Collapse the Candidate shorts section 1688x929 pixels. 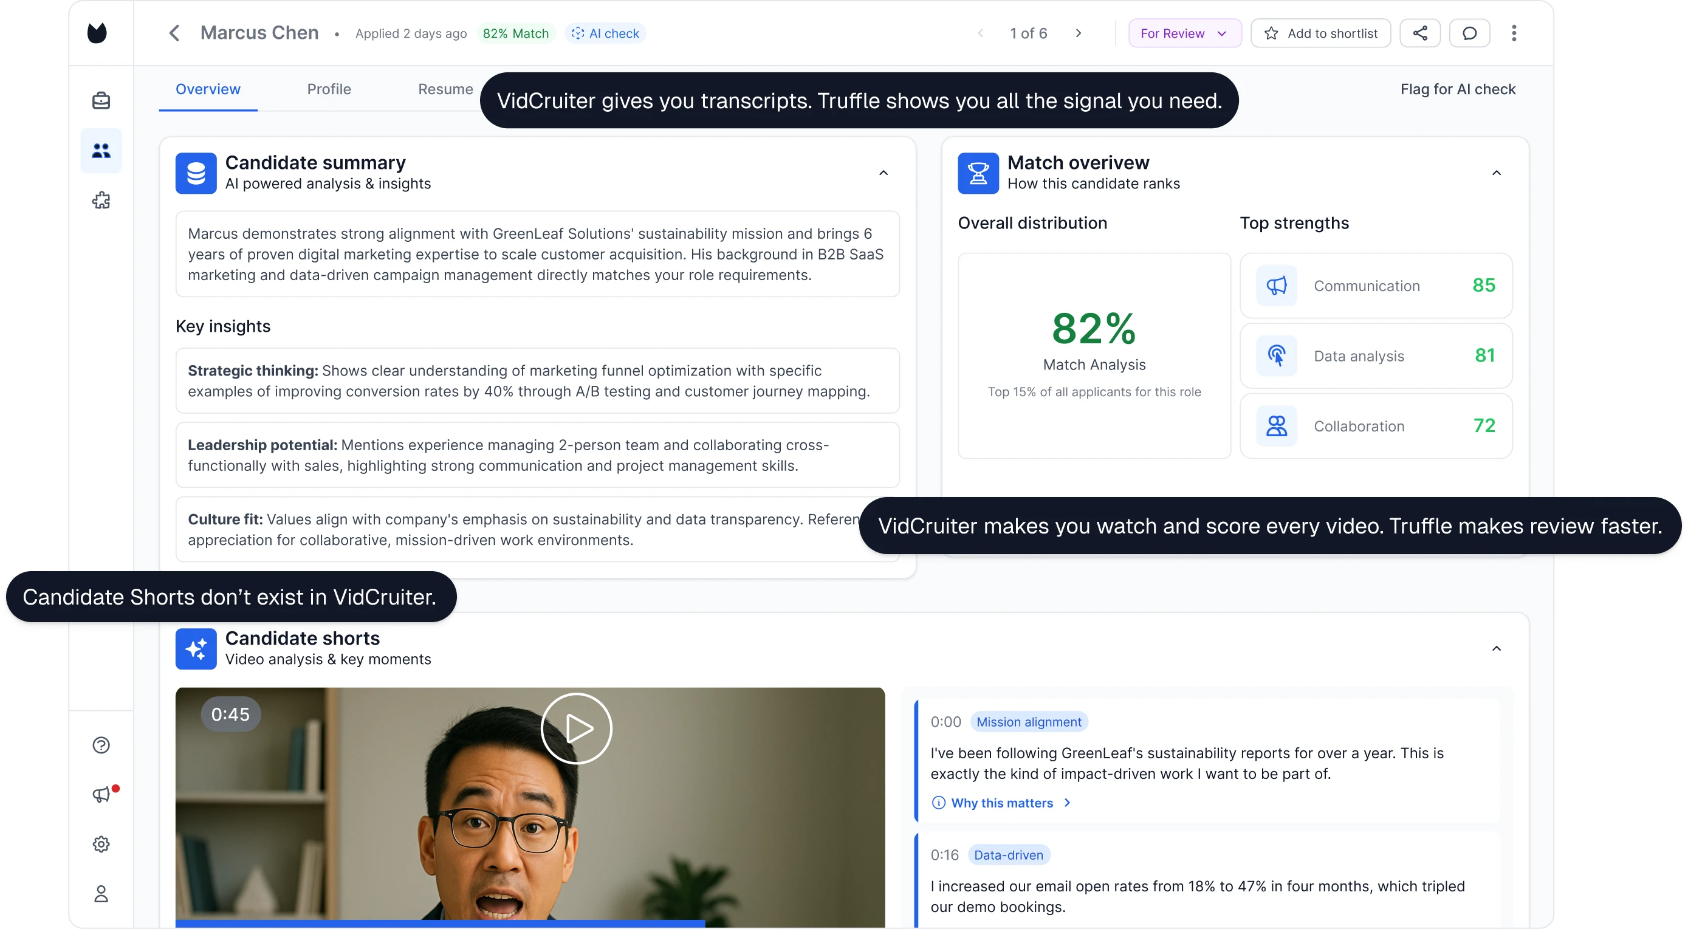(1496, 648)
